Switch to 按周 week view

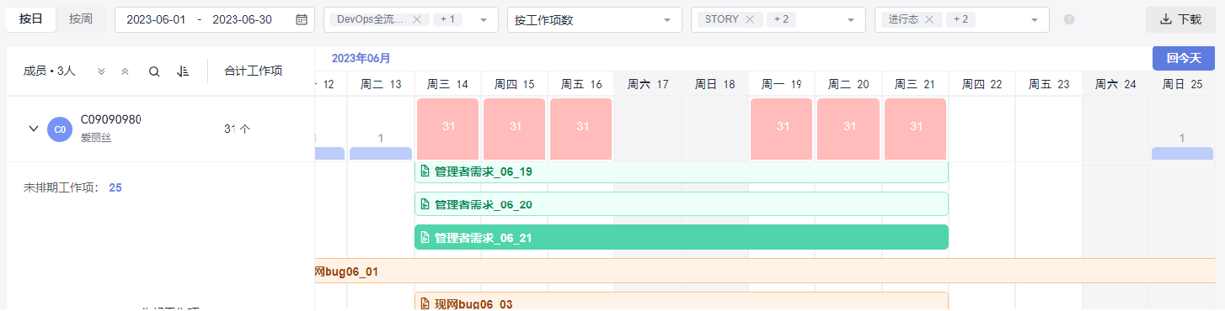point(81,19)
